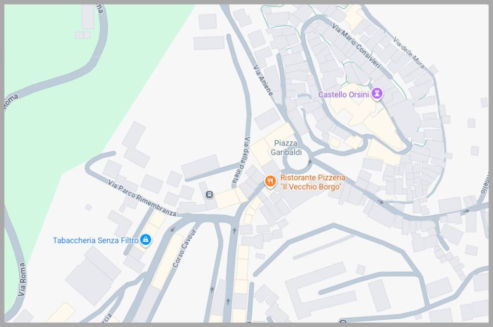Select the vertical Via Roma label at bottom-left
The width and height of the screenshot is (493, 327).
pyautogui.click(x=22, y=279)
